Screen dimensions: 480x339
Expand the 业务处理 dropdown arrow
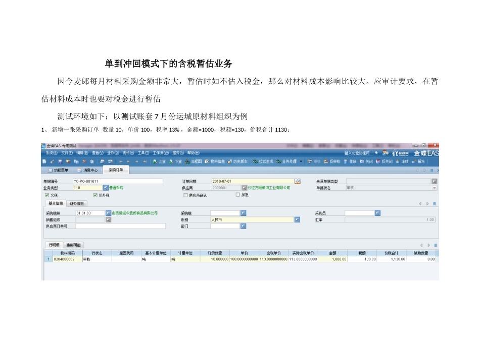tap(301, 161)
